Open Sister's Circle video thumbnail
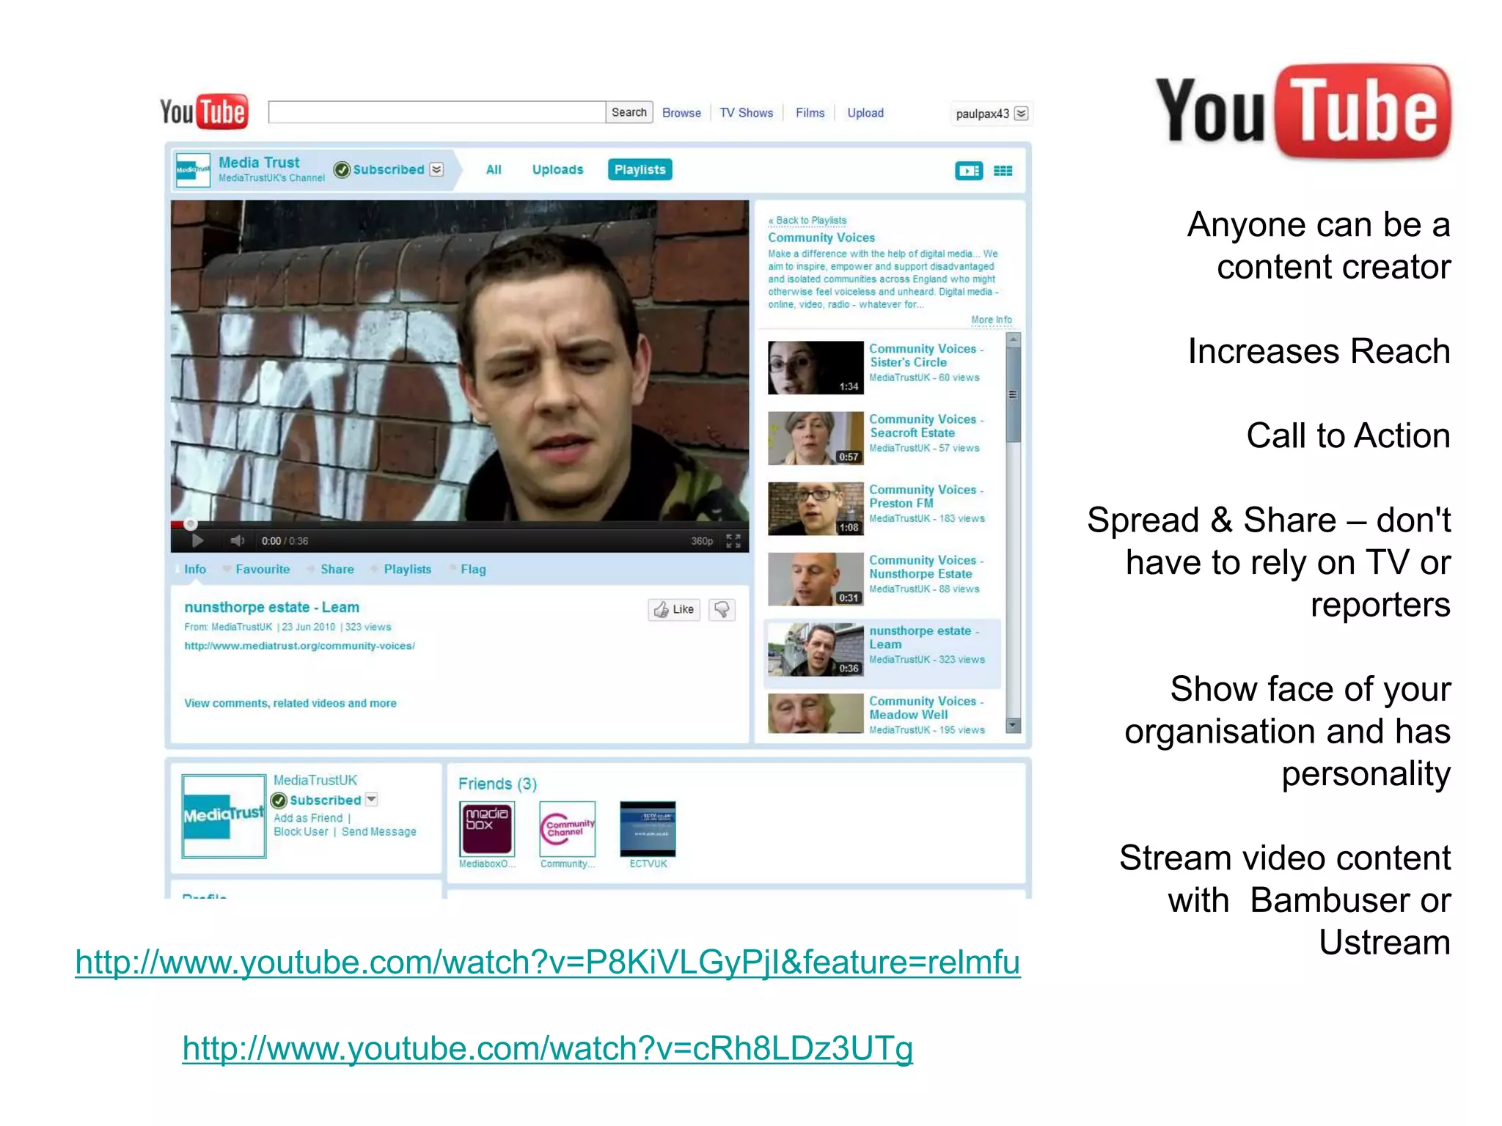 (816, 367)
